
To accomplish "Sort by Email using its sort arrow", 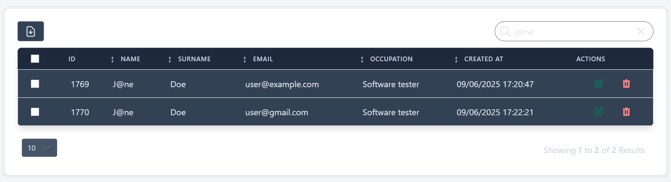I will click(245, 59).
